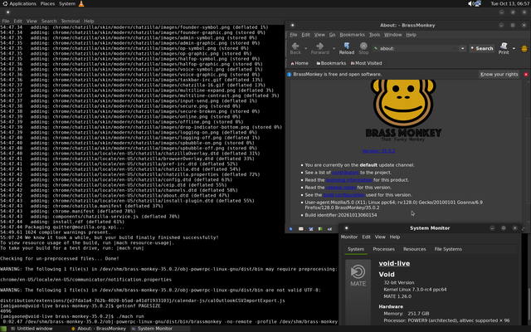Screen dimensions: 531x332
Task: Open the Resources tab in System Monitor
Action: (x=414, y=249)
